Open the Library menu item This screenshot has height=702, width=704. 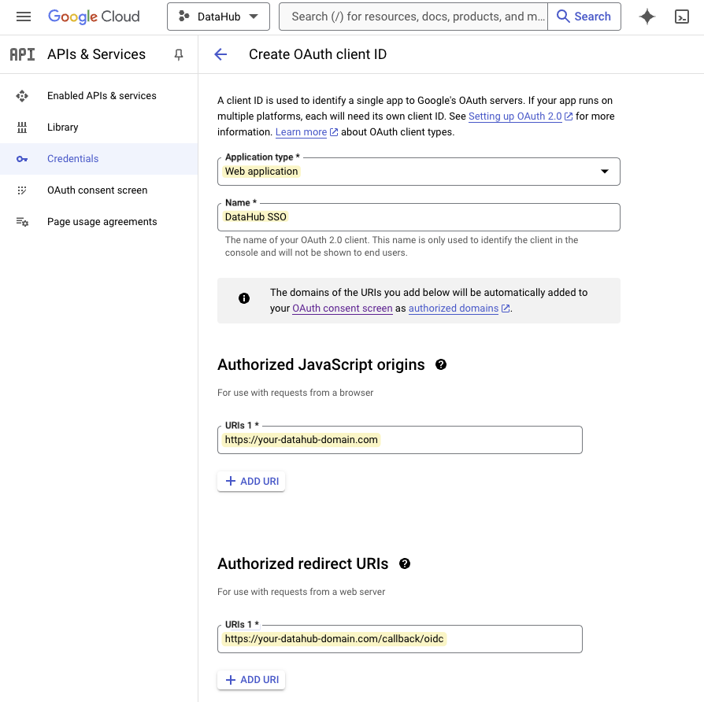point(98,127)
